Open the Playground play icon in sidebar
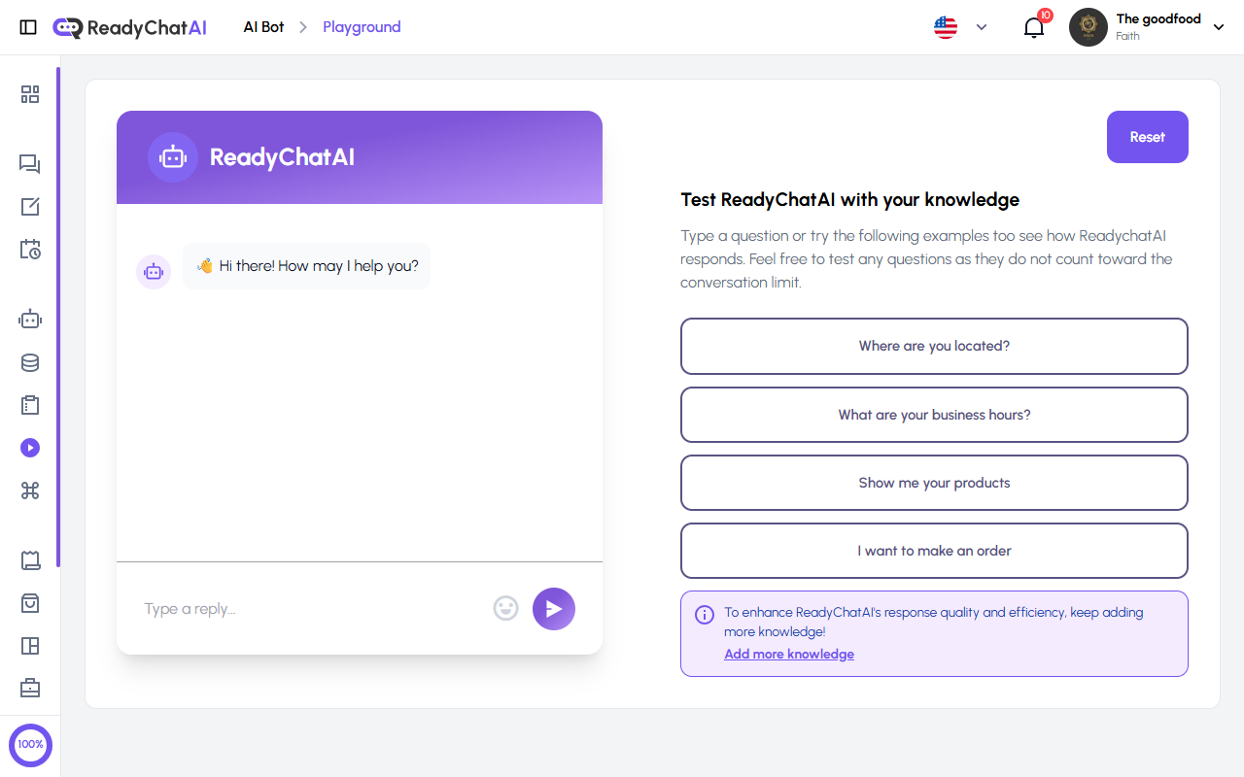1244x777 pixels. [x=30, y=448]
